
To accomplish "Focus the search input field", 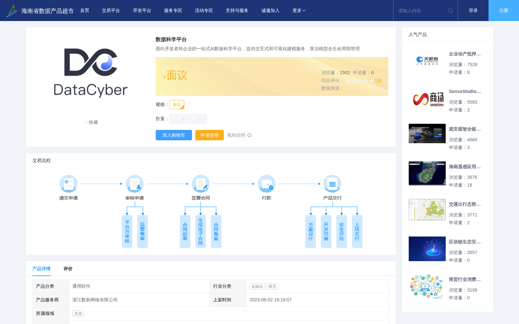I will pos(422,11).
